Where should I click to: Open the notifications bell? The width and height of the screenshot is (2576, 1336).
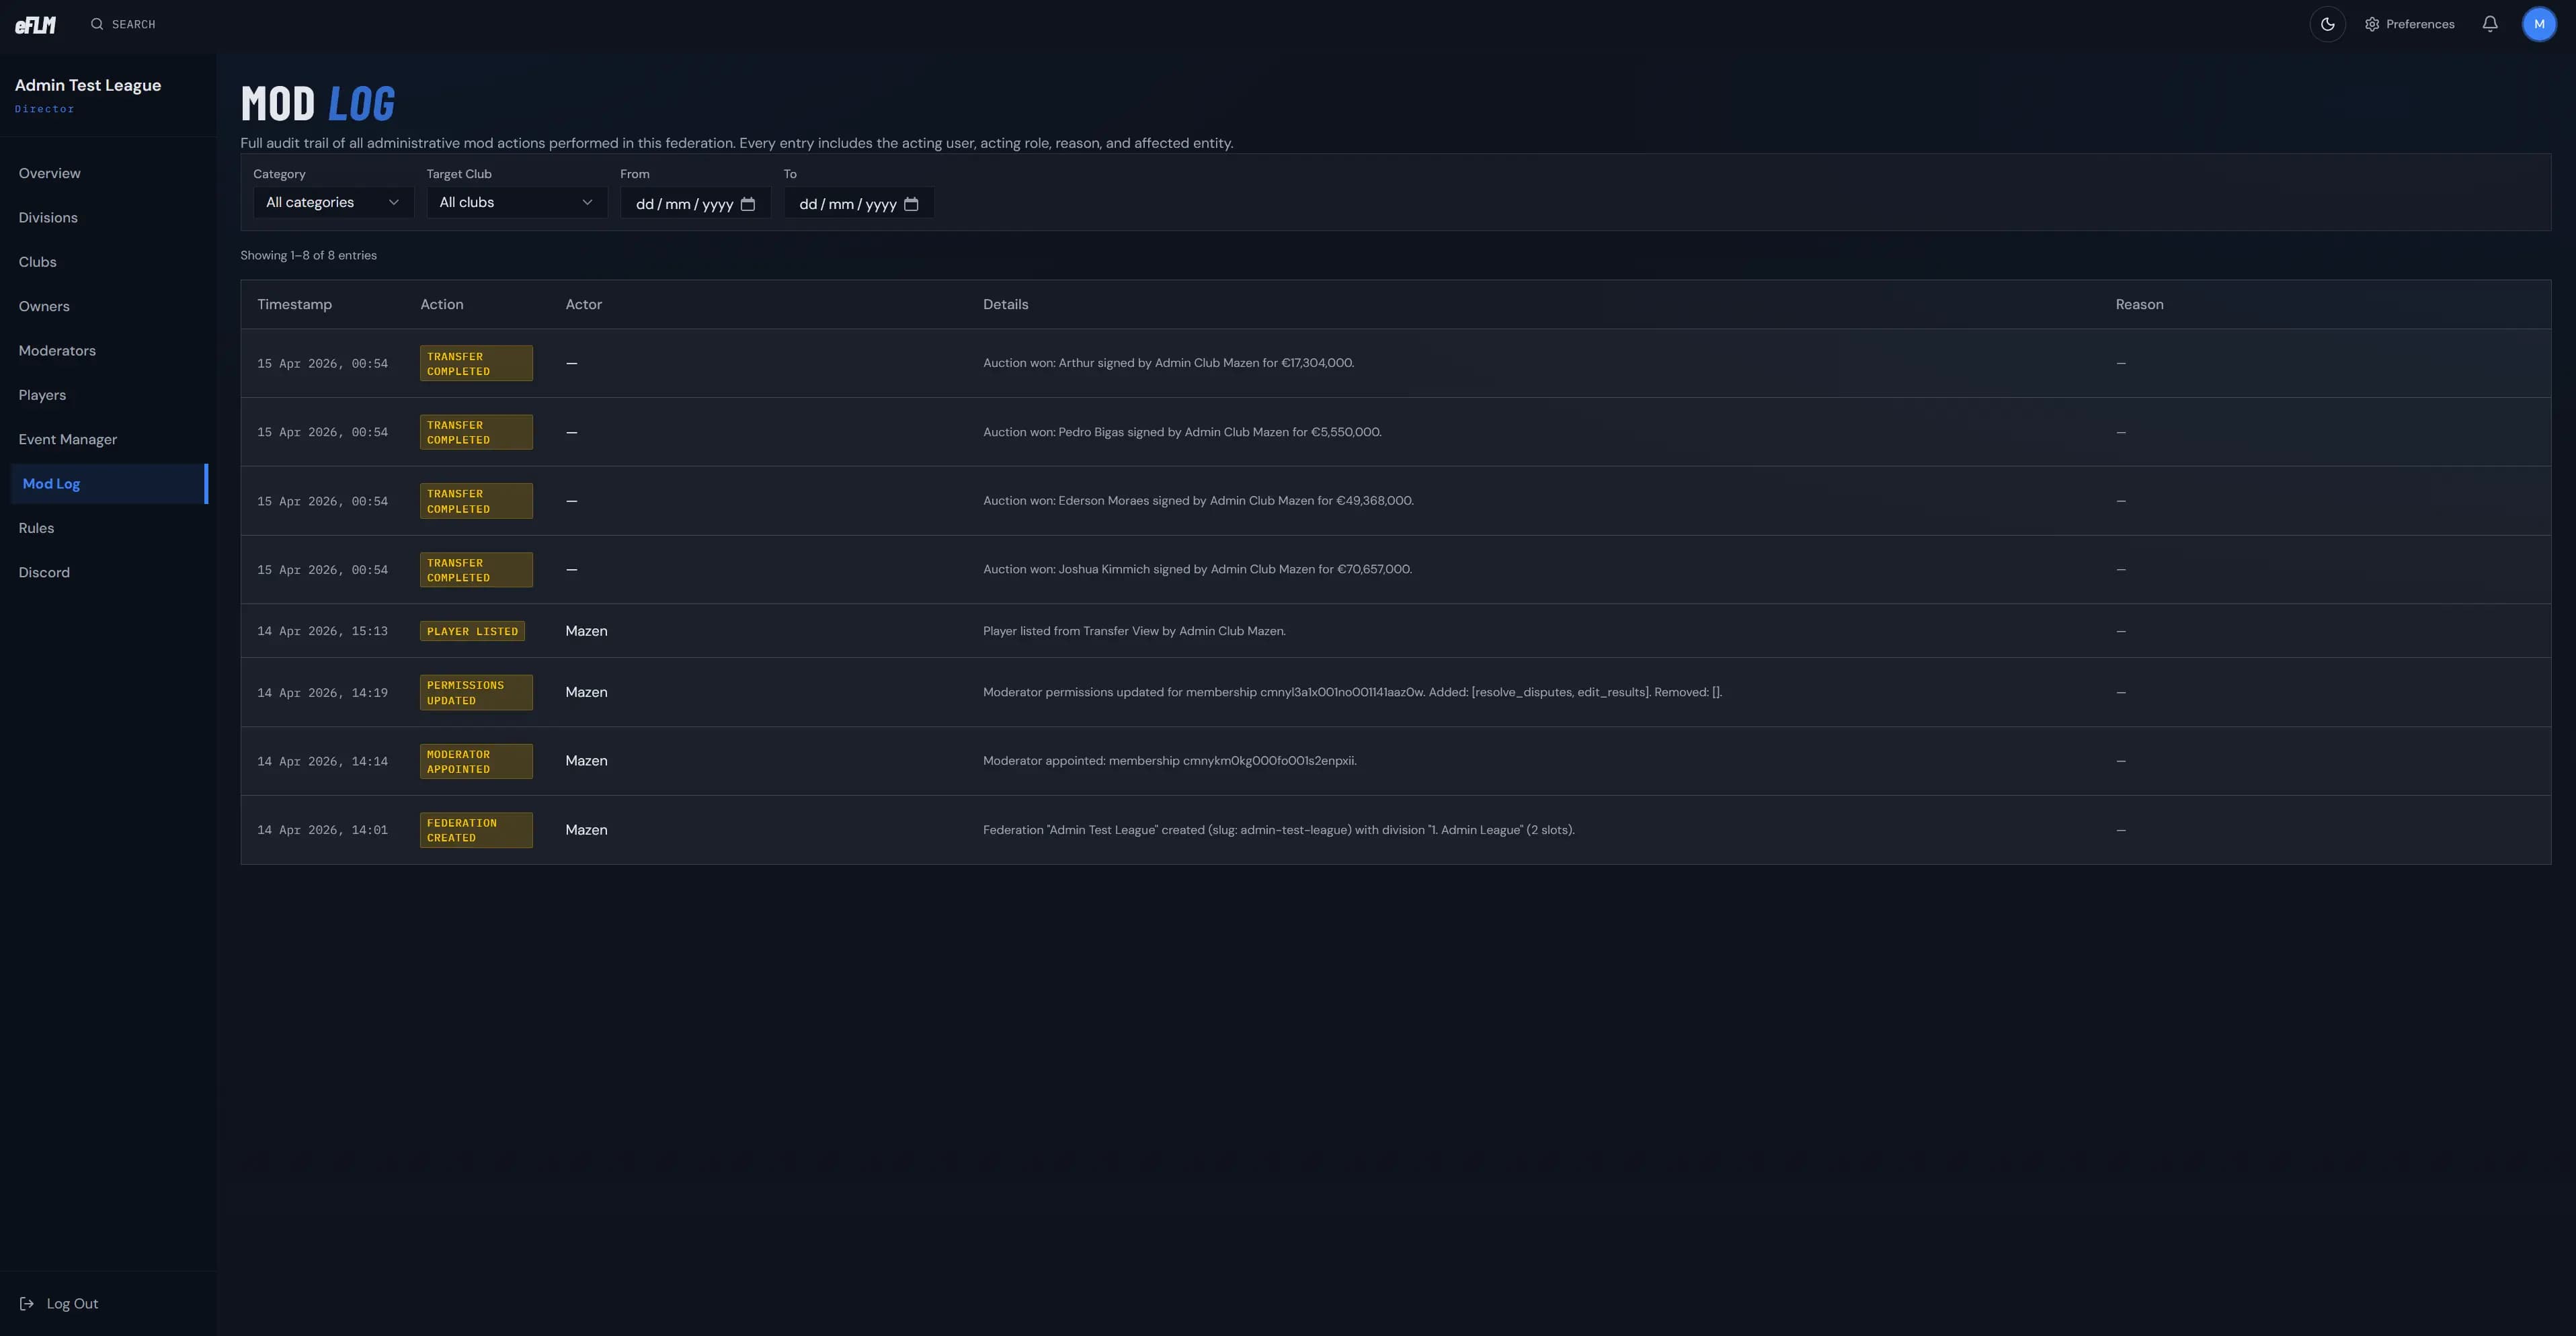pos(2490,24)
